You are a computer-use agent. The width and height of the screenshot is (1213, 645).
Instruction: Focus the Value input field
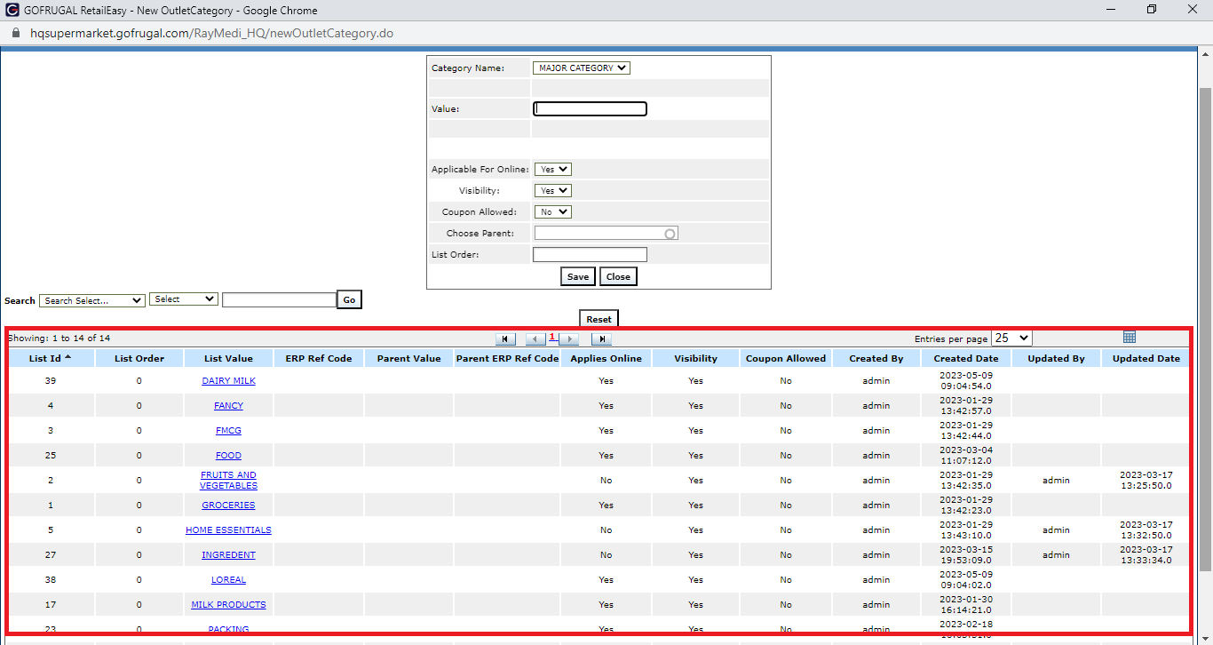tap(590, 109)
